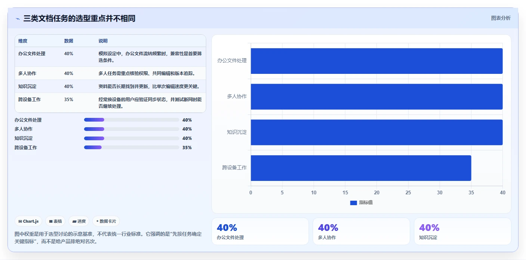The image size is (526, 260).
Task: Click the description starting 模拟设定中
Action: (150, 57)
